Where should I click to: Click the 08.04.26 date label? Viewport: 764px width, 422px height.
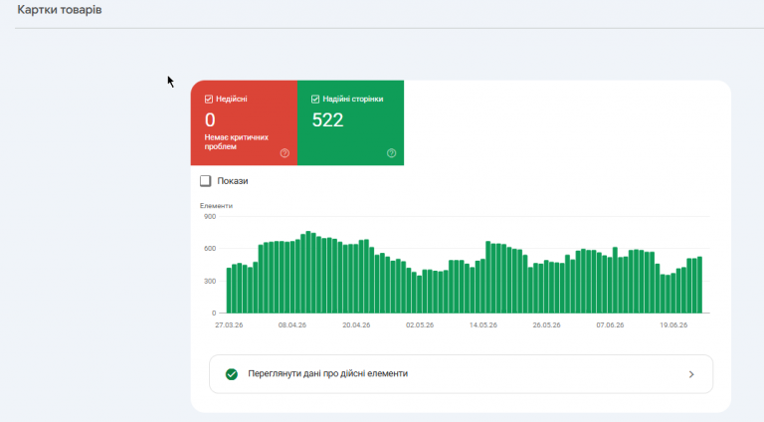tap(292, 325)
